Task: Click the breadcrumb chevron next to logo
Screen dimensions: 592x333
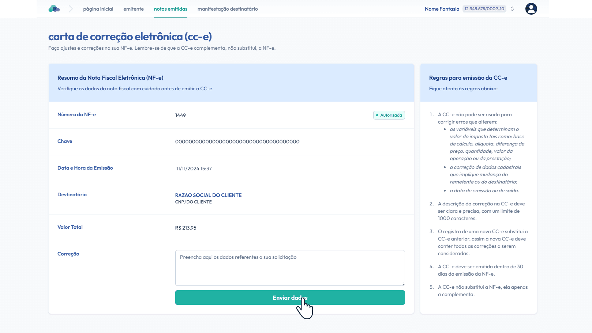Action: 71,9
